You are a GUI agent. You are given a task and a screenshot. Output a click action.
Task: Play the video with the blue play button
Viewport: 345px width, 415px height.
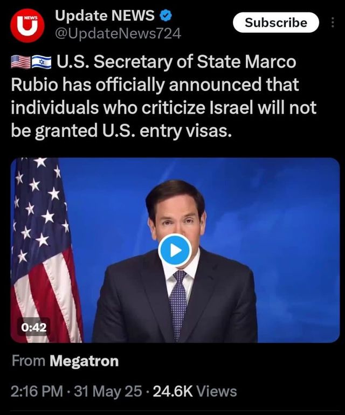tap(175, 250)
